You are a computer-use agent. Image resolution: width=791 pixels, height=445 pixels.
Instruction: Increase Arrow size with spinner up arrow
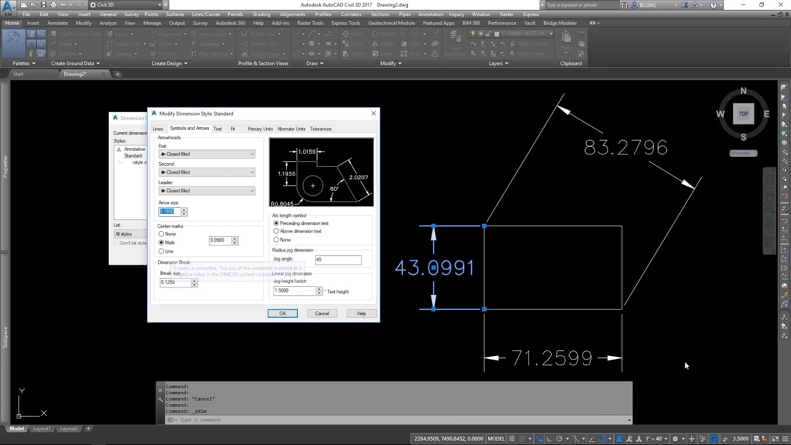pyautogui.click(x=184, y=210)
